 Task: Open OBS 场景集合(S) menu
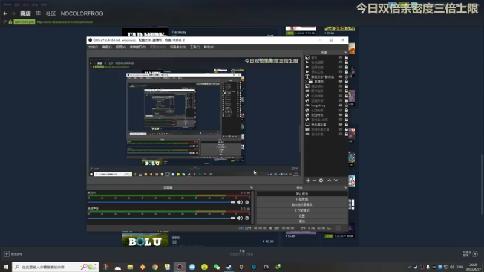click(178, 47)
